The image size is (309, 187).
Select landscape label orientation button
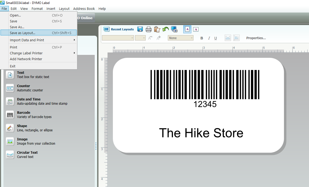tap(196, 29)
